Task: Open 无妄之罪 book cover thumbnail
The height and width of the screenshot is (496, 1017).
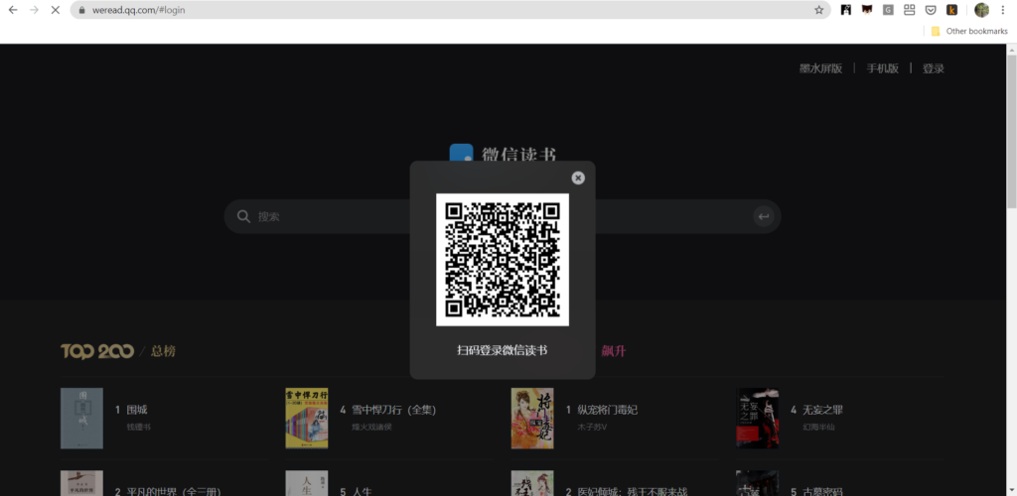Action: point(757,419)
